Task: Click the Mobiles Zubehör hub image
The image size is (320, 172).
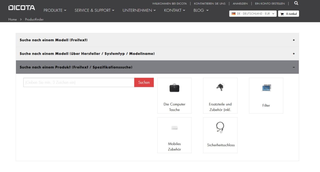Action: pos(174,128)
